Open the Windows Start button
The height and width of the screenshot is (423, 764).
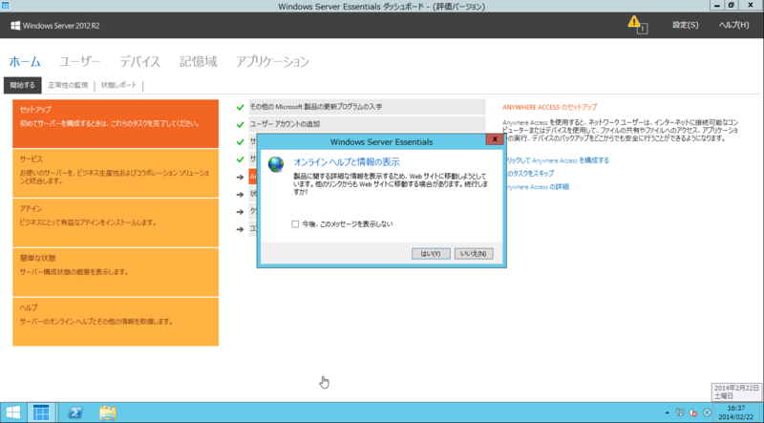12,412
